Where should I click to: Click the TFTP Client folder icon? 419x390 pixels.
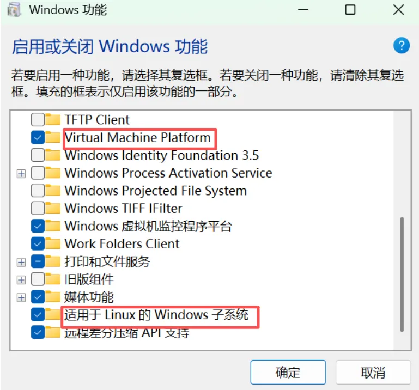(52, 120)
